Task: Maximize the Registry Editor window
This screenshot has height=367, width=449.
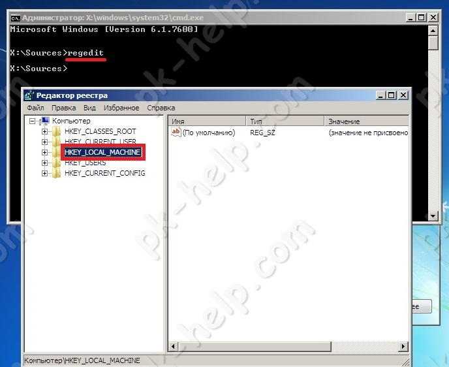Action: point(392,95)
